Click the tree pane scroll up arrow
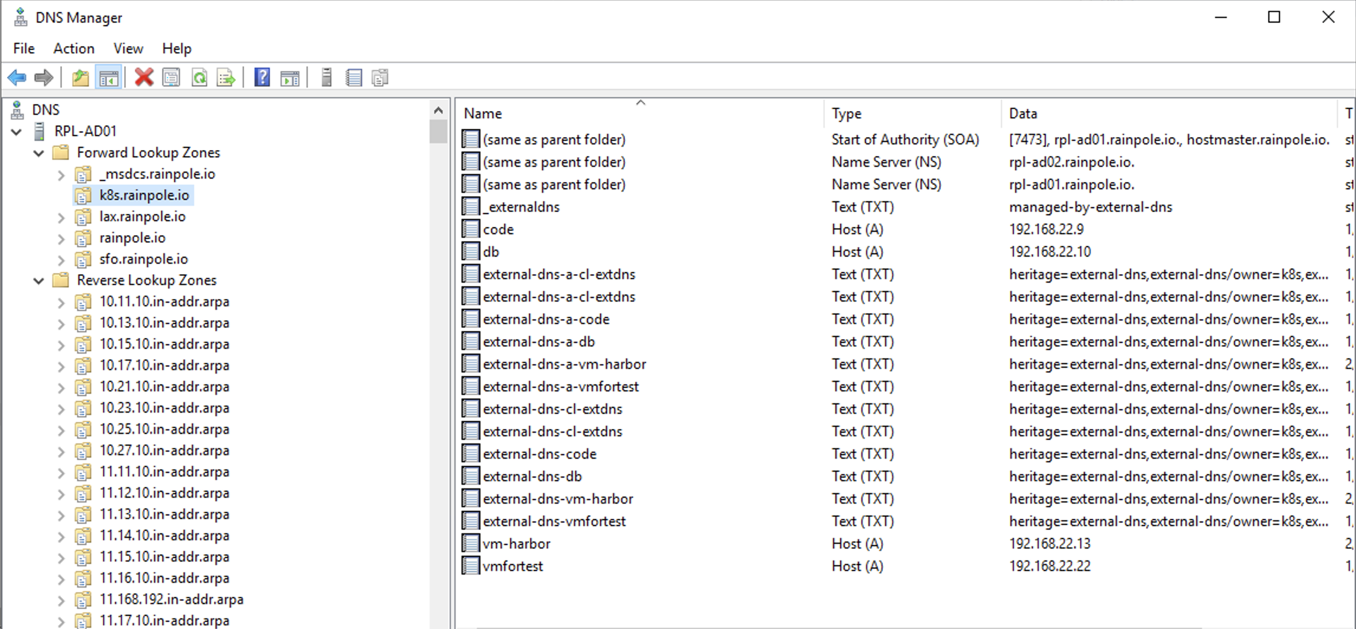The width and height of the screenshot is (1356, 629). pyautogui.click(x=438, y=111)
